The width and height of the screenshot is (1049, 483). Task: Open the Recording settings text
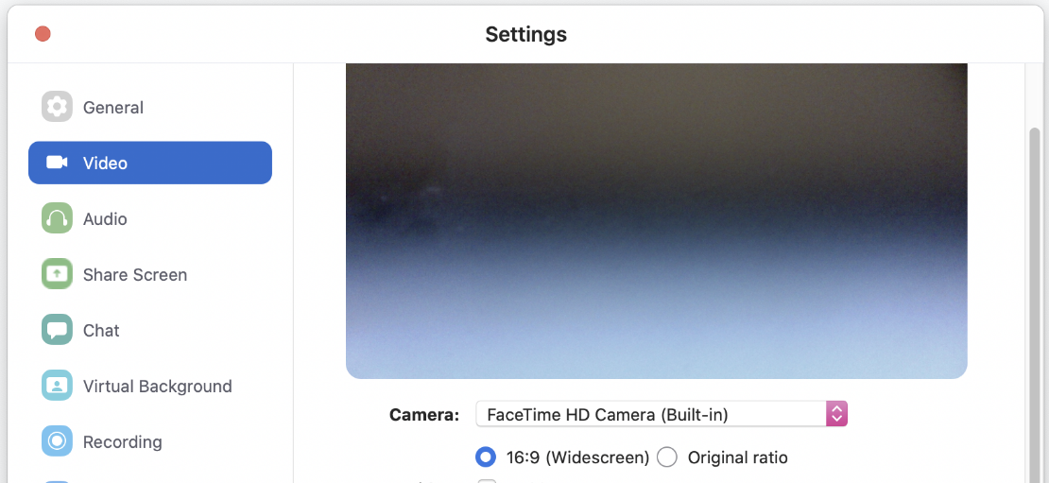tap(123, 442)
